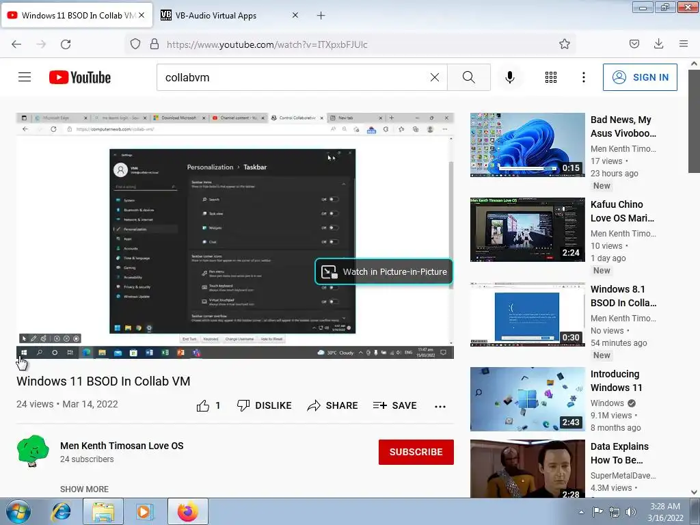This screenshot has height=525, width=700.
Task: Click SuperMetalDave channel name
Action: pyautogui.click(x=623, y=476)
